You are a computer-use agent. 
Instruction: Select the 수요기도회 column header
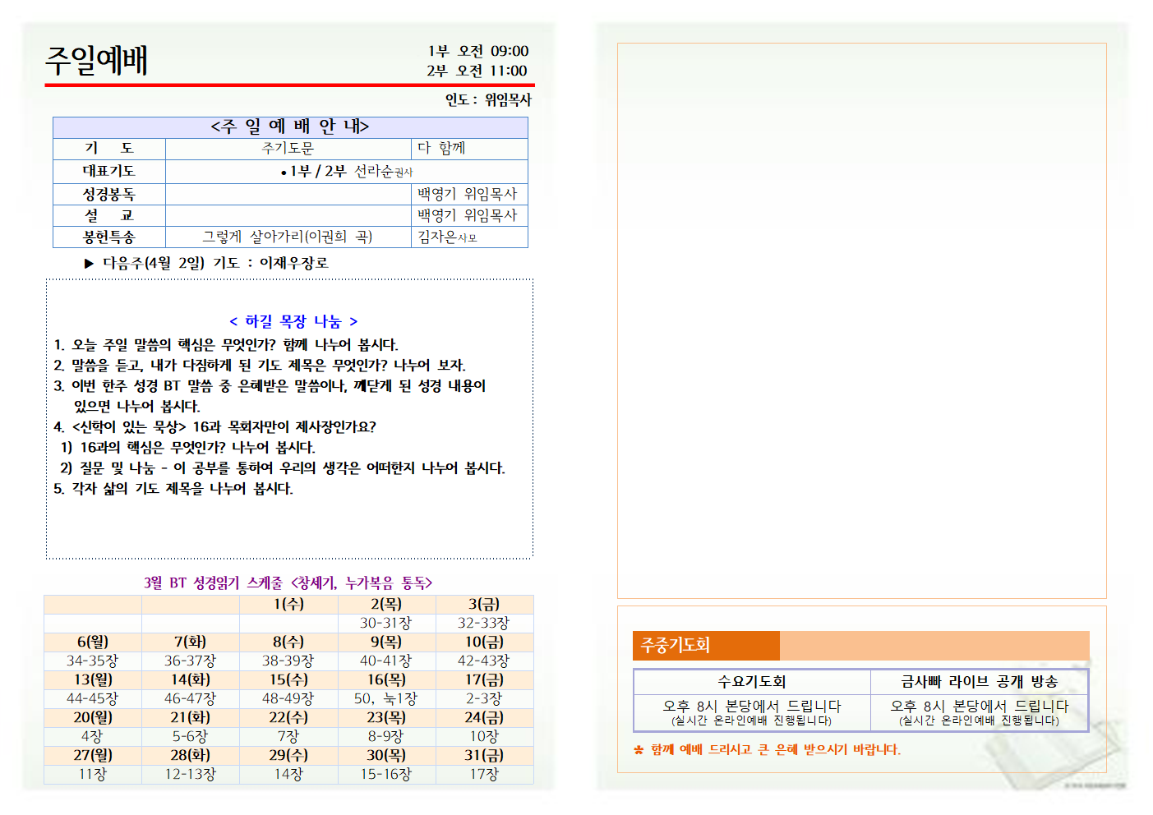click(x=751, y=682)
